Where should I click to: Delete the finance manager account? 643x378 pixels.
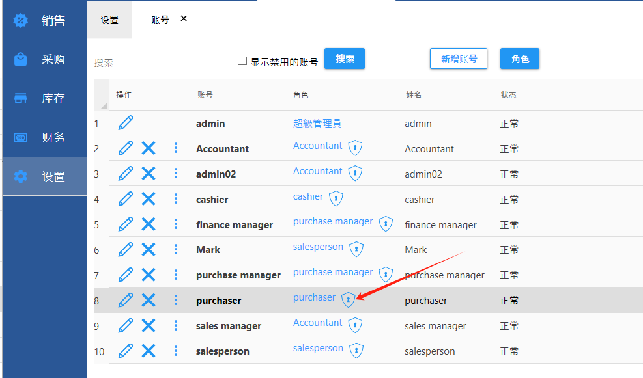(x=149, y=224)
